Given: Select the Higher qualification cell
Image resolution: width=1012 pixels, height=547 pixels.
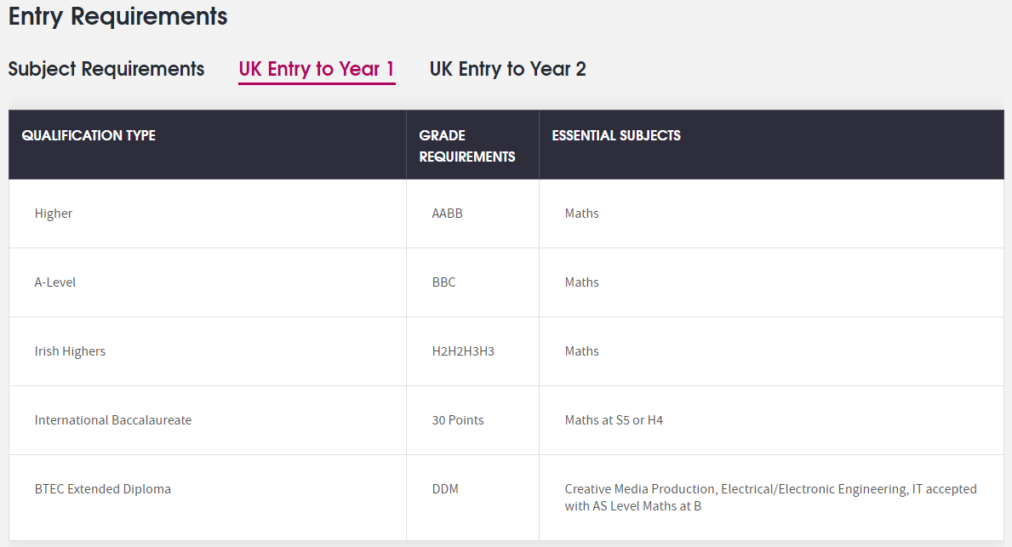Looking at the screenshot, I should pos(54,214).
